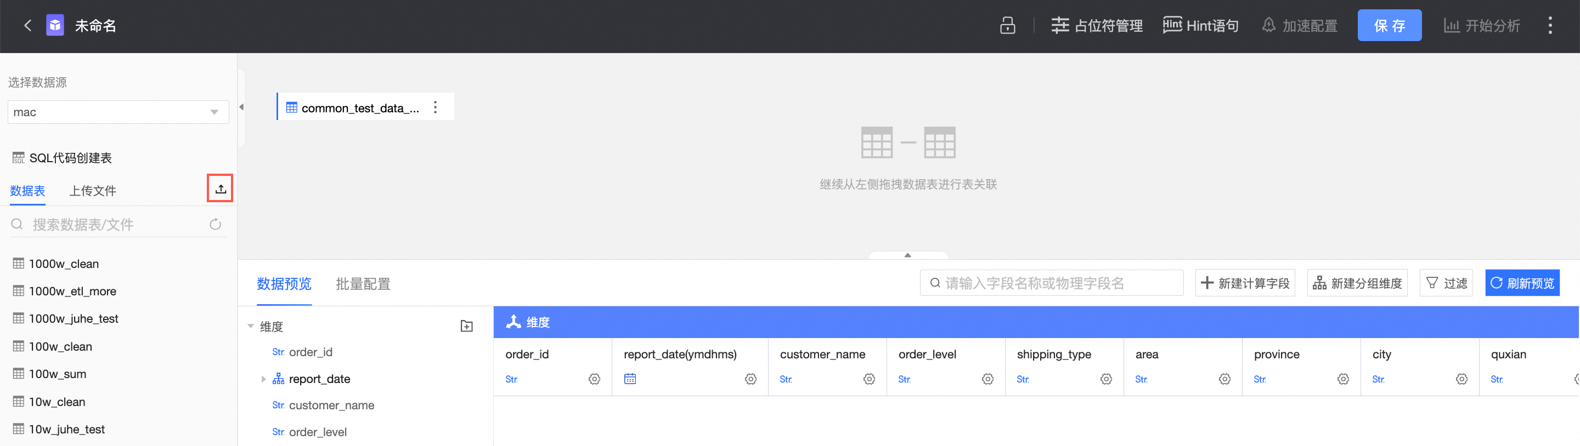The height and width of the screenshot is (446, 1580).
Task: Open Hint语句 settings
Action: tap(1200, 26)
